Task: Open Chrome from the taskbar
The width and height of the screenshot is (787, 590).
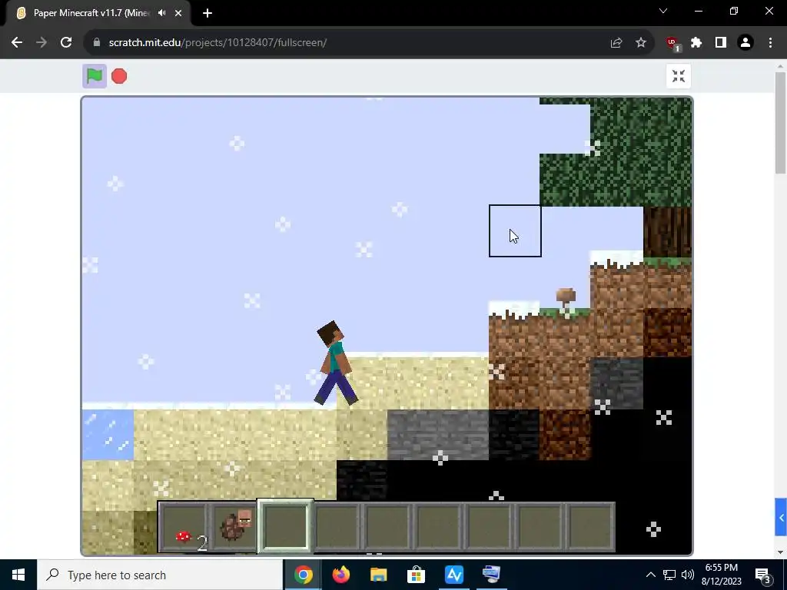Action: (x=303, y=575)
